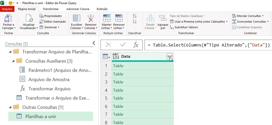Expand the Data column with the arrows icon
The height and width of the screenshot is (125, 272).
[170, 56]
